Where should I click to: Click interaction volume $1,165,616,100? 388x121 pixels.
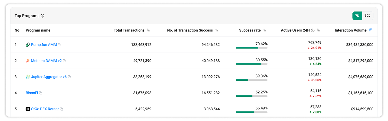(x=361, y=93)
